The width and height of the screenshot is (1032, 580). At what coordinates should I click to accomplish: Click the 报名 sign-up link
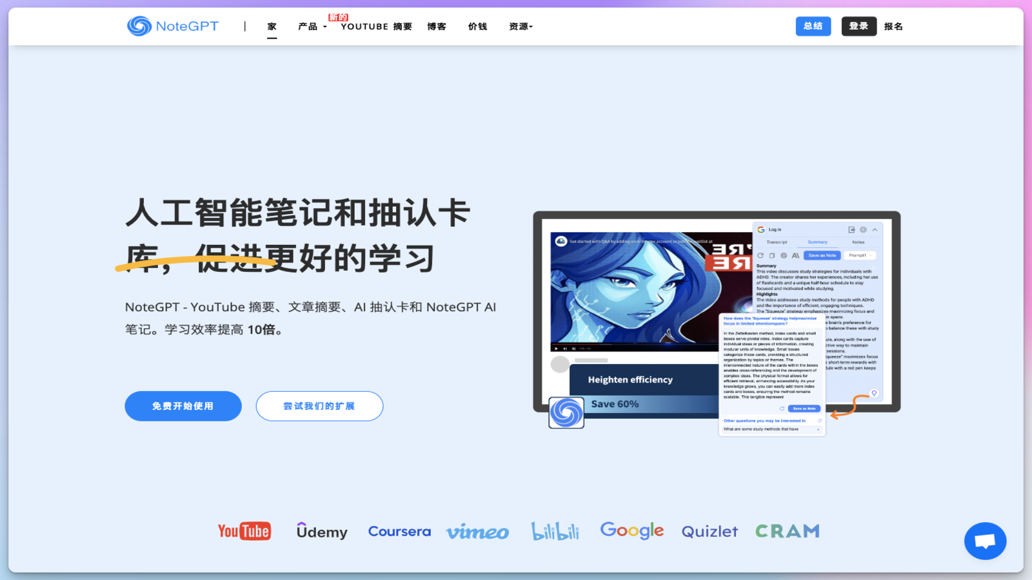[893, 26]
